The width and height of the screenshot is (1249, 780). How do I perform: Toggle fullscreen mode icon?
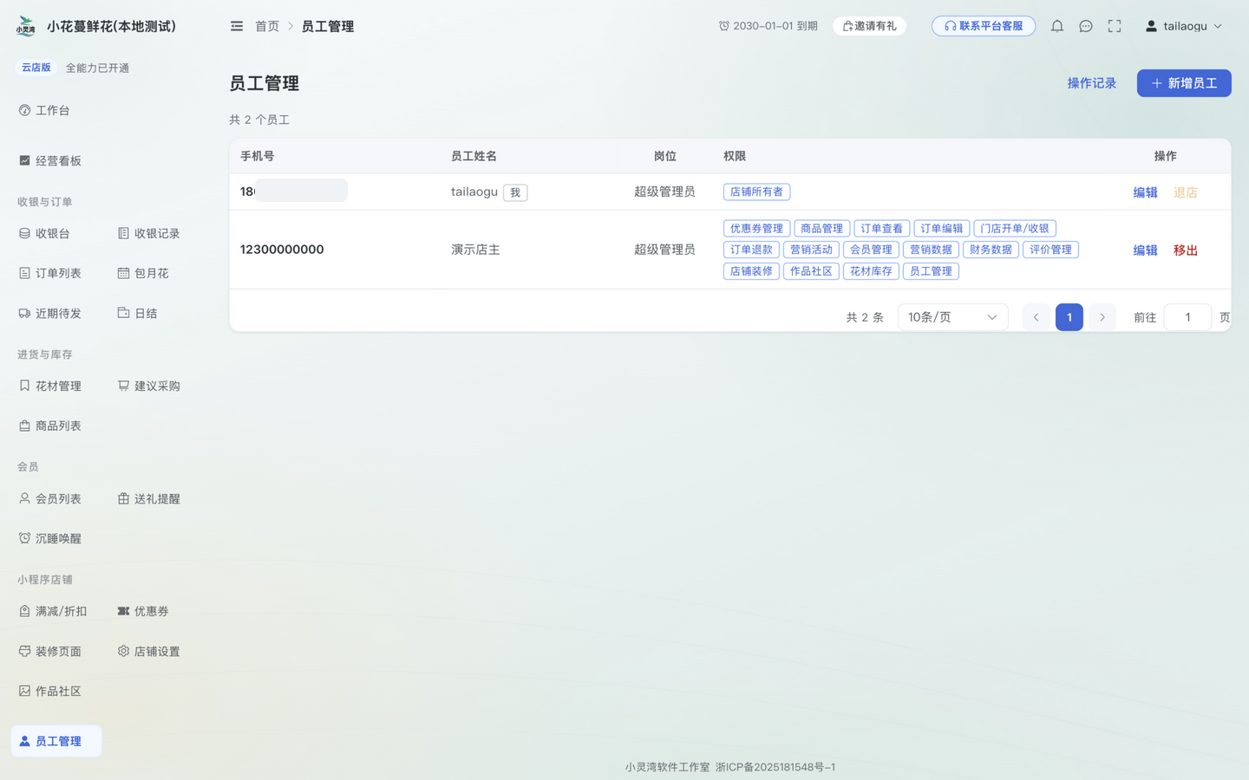coord(1115,26)
